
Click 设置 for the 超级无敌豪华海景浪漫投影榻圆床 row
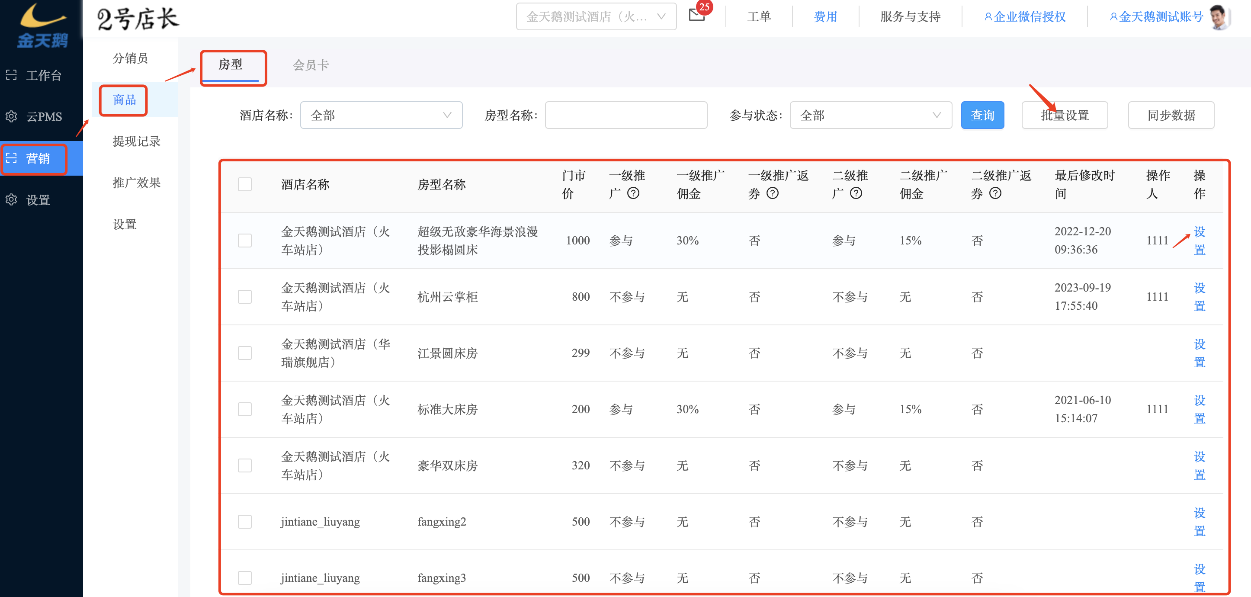pyautogui.click(x=1199, y=241)
